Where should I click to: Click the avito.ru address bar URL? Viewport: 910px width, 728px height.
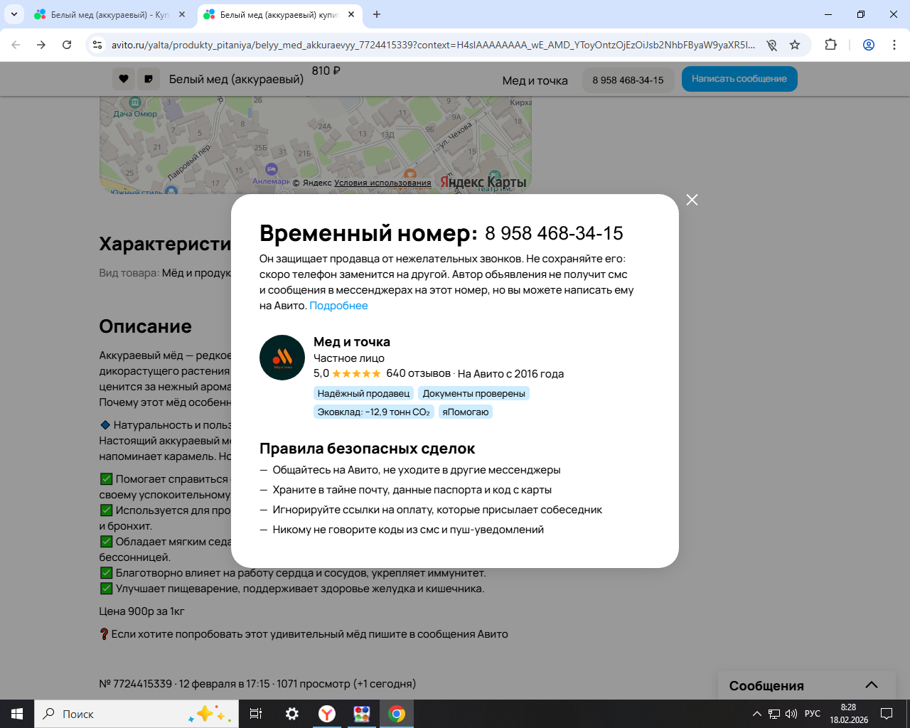click(x=433, y=45)
